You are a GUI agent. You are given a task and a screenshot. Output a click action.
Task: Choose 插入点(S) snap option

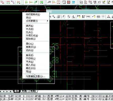click(x=36, y=65)
